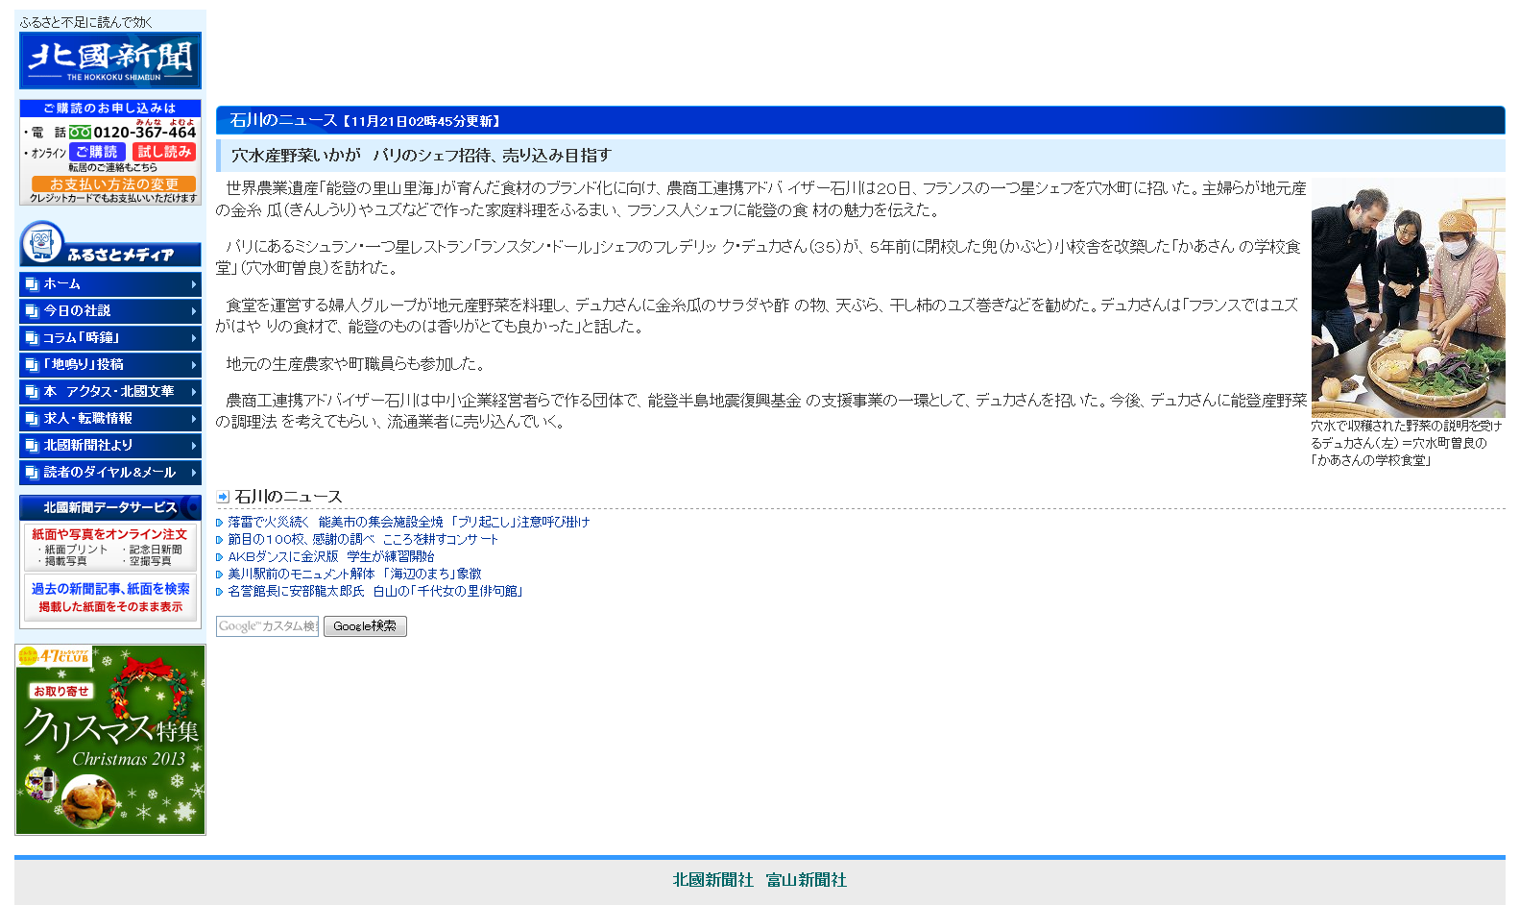Click the article photo of the chef
The width and height of the screenshot is (1520, 905).
(1408, 298)
